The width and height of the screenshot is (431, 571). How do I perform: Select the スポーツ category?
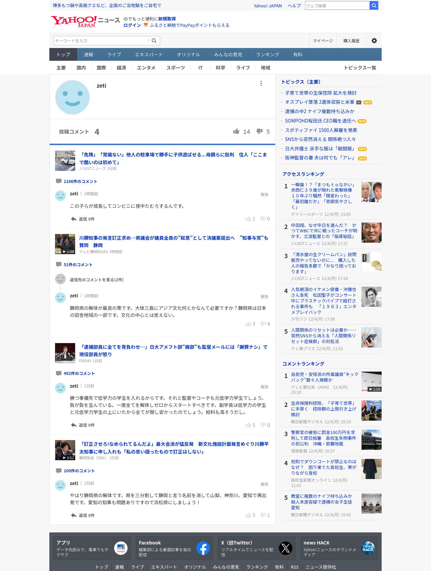pos(176,68)
